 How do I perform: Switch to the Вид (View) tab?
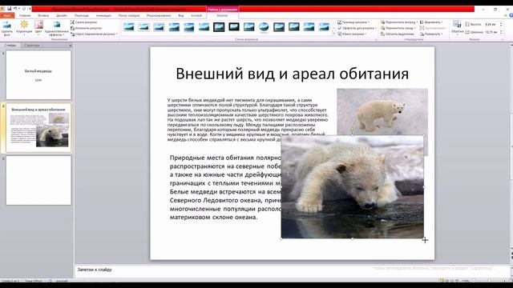[x=181, y=15]
